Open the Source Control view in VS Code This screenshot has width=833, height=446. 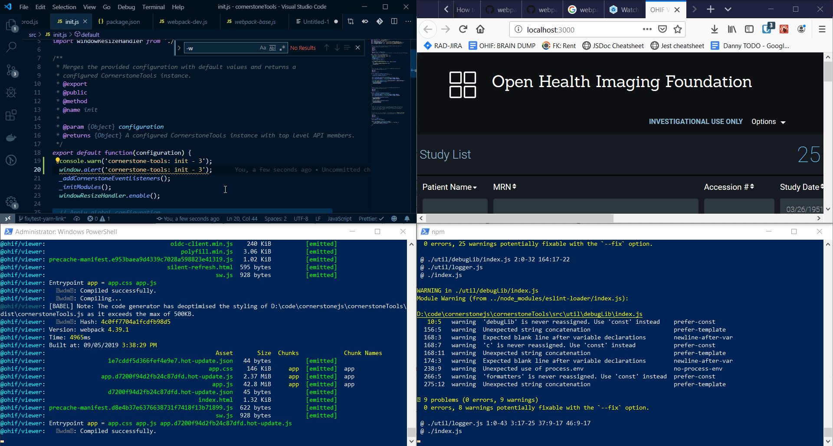click(x=11, y=70)
